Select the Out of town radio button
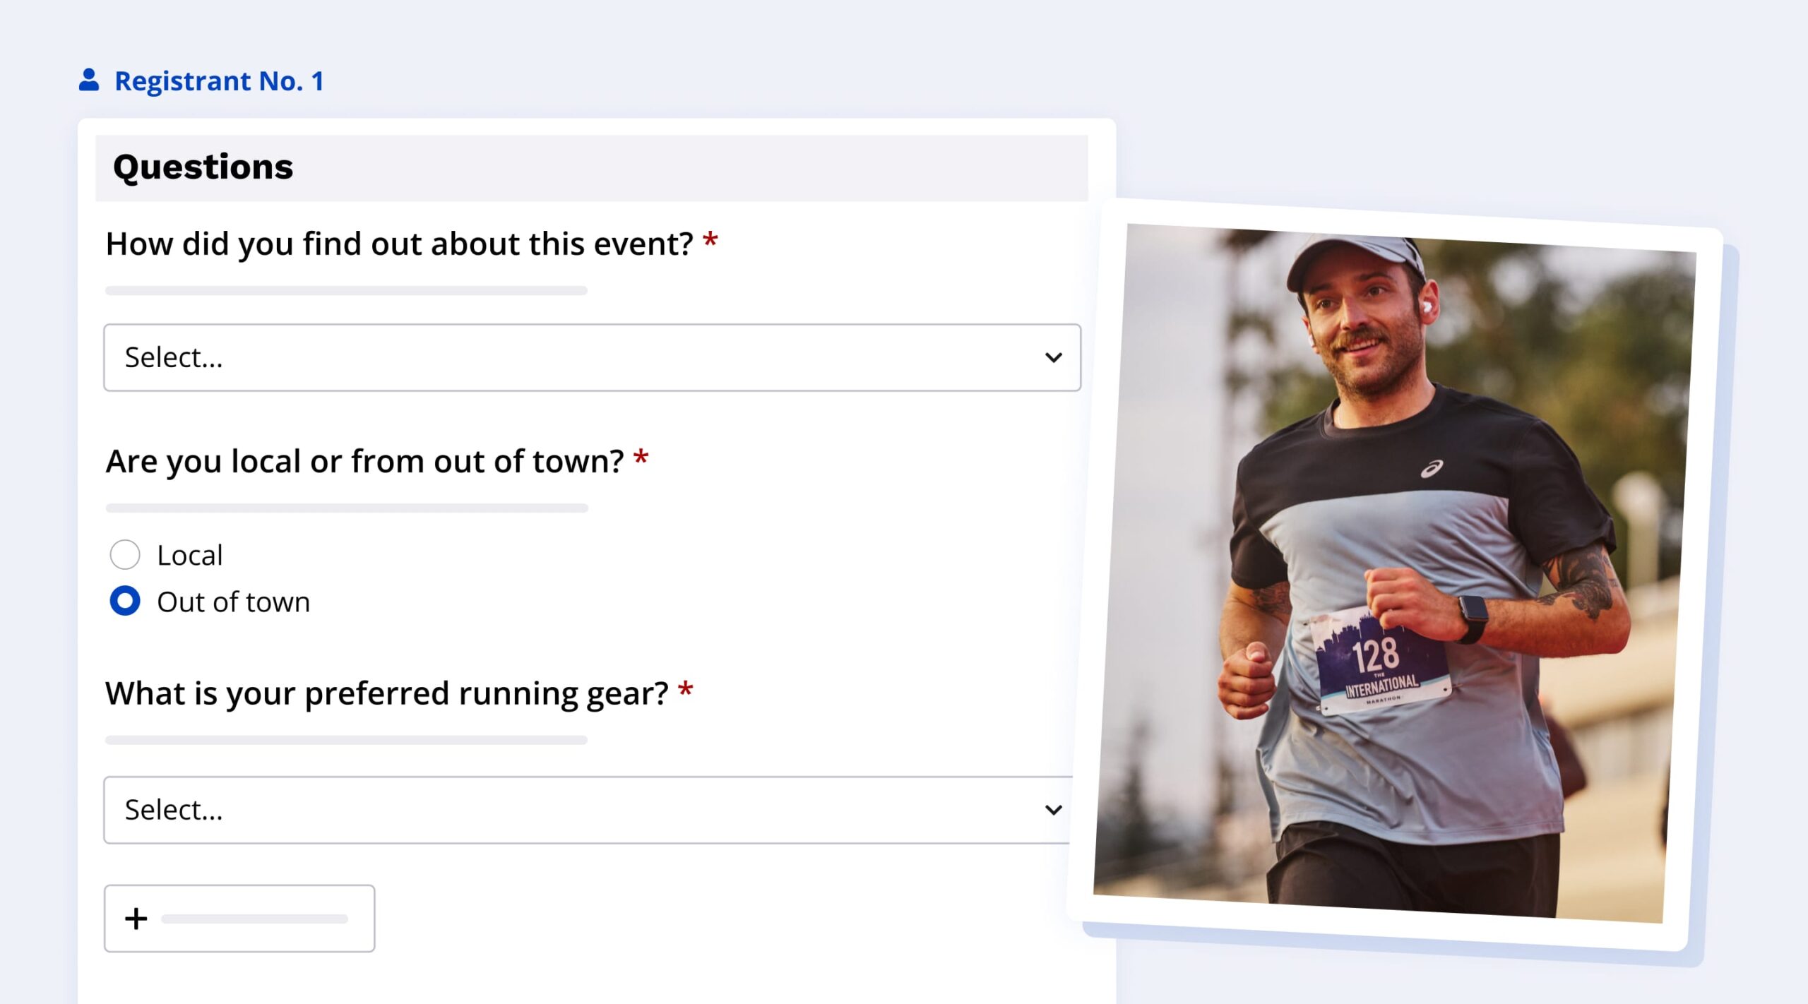 click(x=125, y=601)
